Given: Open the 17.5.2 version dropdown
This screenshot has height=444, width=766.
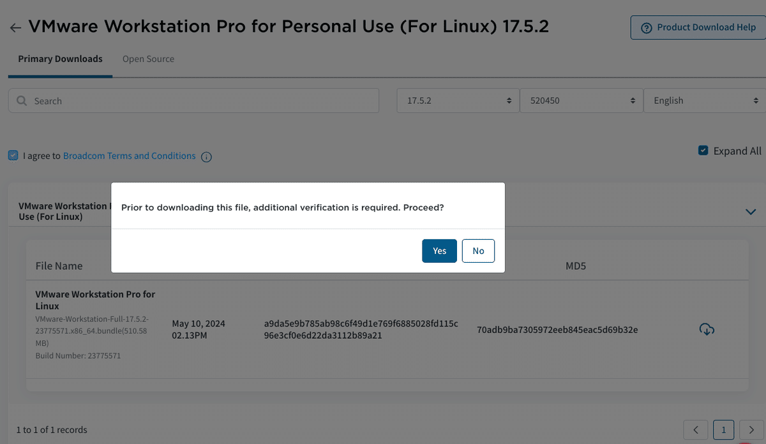Looking at the screenshot, I should 458,101.
